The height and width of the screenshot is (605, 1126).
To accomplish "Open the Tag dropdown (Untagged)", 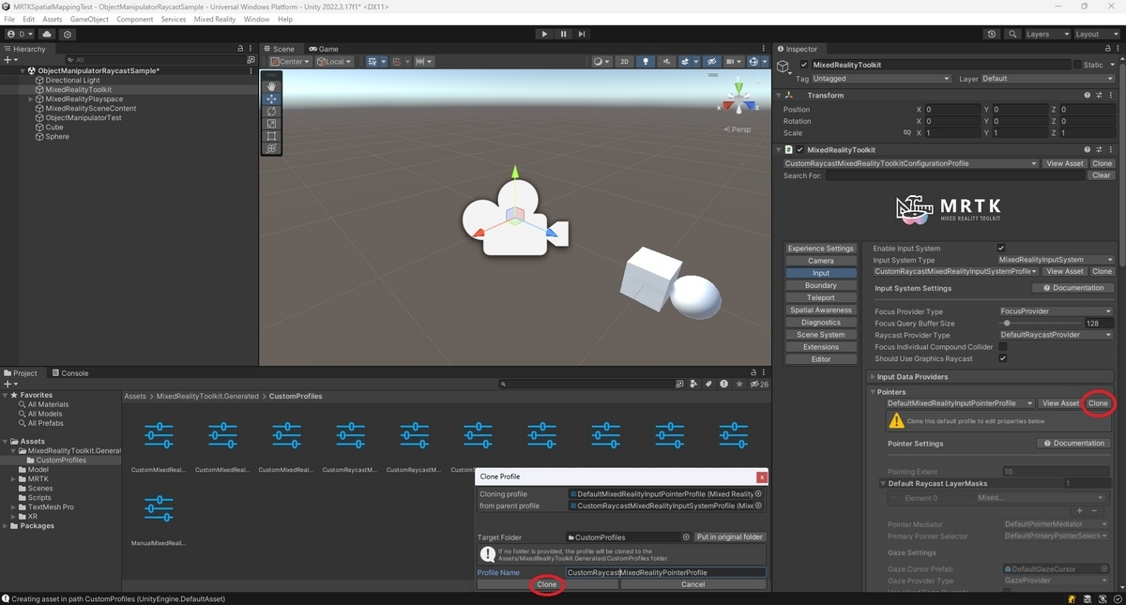I will 882,79.
